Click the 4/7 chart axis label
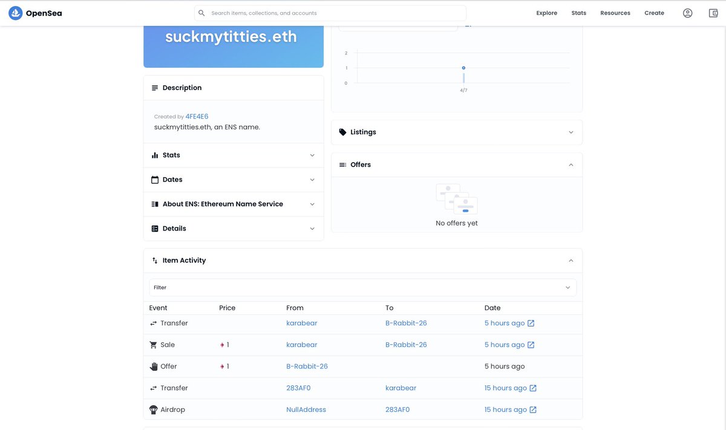This screenshot has height=430, width=726. 463,90
